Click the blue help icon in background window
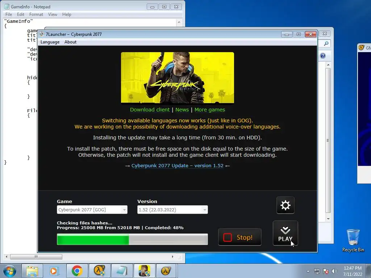371x278 pixels. pos(323,56)
